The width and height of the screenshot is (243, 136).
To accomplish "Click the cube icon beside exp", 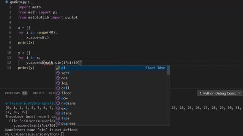I will coord(58,108).
